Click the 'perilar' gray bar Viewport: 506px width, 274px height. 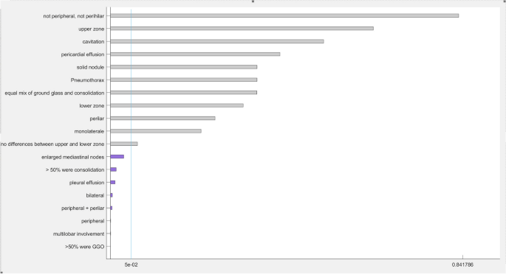[163, 119]
